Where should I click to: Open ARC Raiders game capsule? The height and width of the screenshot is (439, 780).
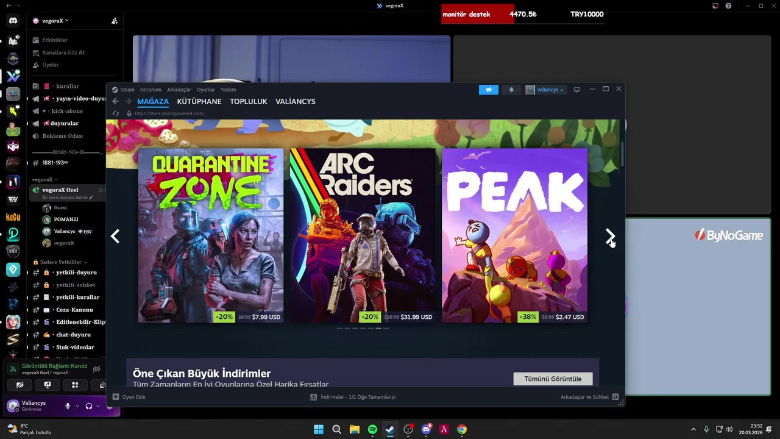[363, 235]
